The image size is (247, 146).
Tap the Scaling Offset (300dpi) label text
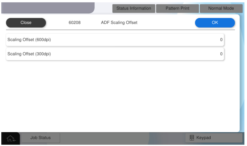pos(29,54)
